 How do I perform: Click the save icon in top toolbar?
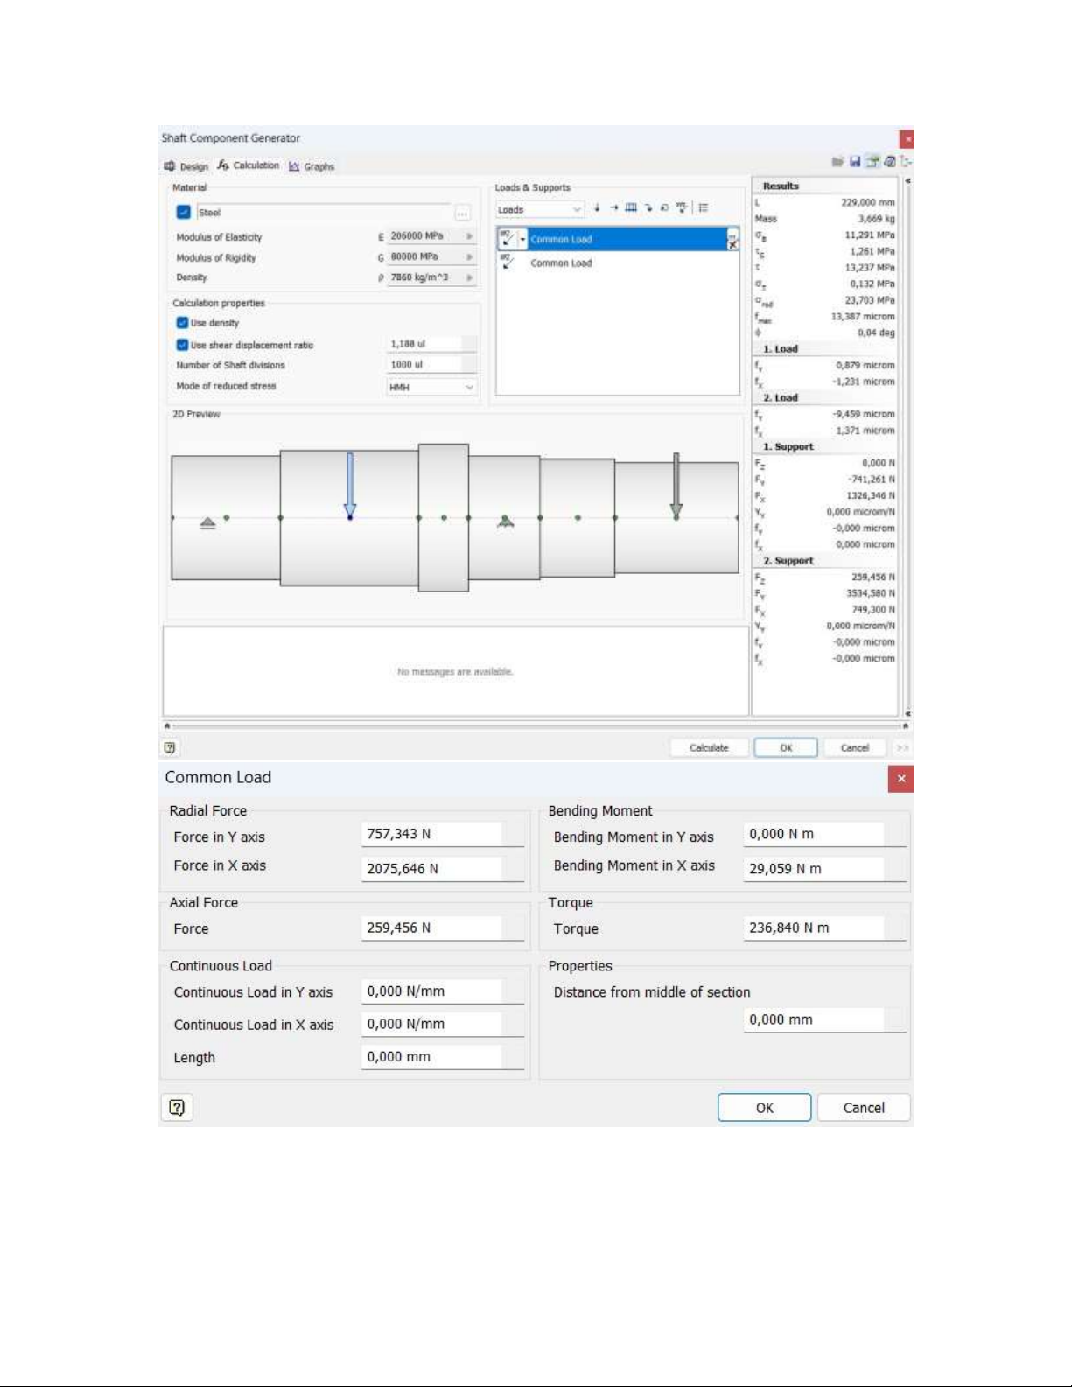click(x=855, y=162)
